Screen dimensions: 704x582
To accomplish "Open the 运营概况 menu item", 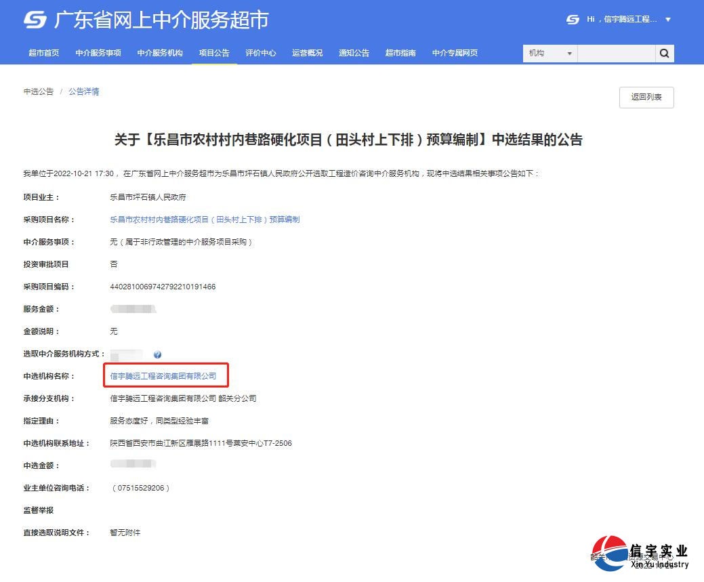I will [x=307, y=53].
